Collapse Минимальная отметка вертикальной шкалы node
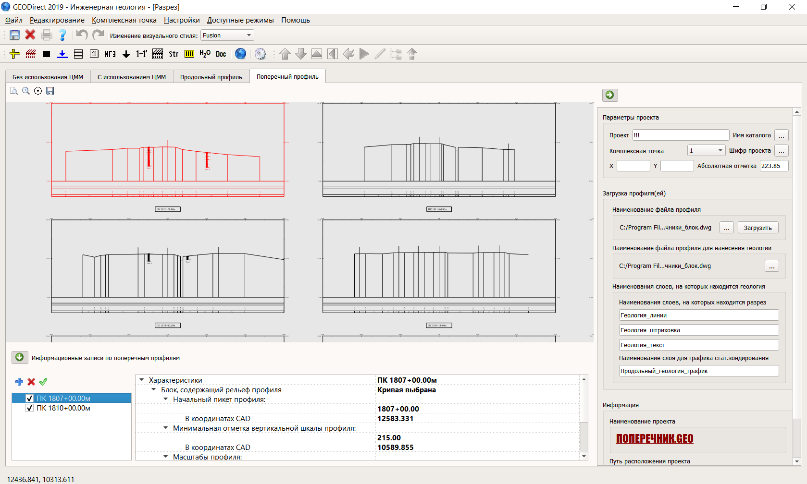 (x=166, y=428)
